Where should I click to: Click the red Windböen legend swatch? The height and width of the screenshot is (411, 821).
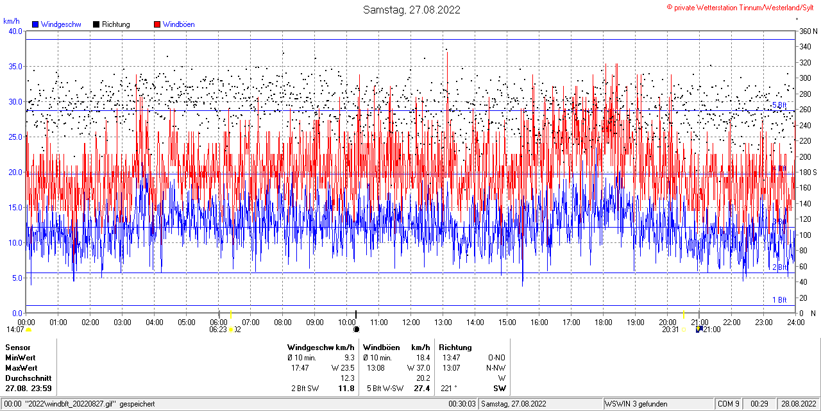click(x=157, y=24)
